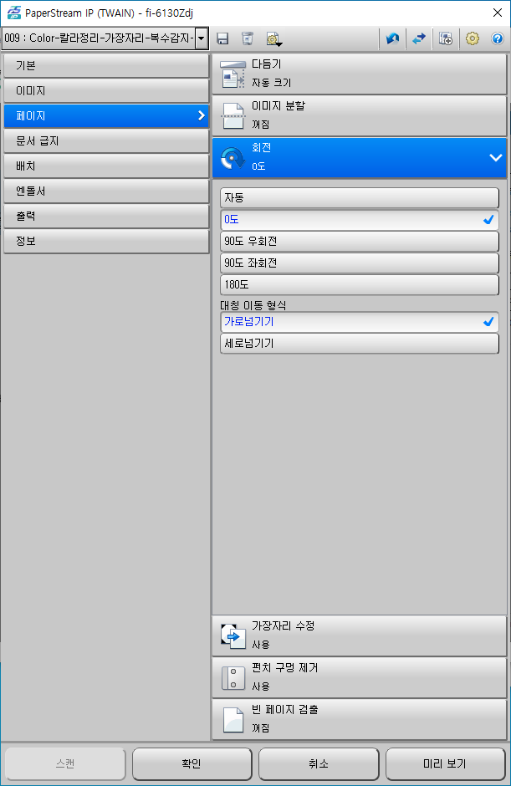Screen dimensions: 511x786
Task: Select the 페이지 category tab
Action: point(106,115)
